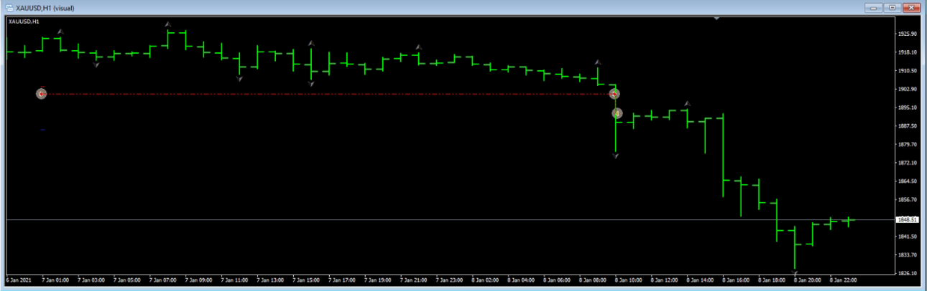Image resolution: width=927 pixels, height=291 pixels.
Task: Click the 6 Jan 2021 date label
Action: 19,280
